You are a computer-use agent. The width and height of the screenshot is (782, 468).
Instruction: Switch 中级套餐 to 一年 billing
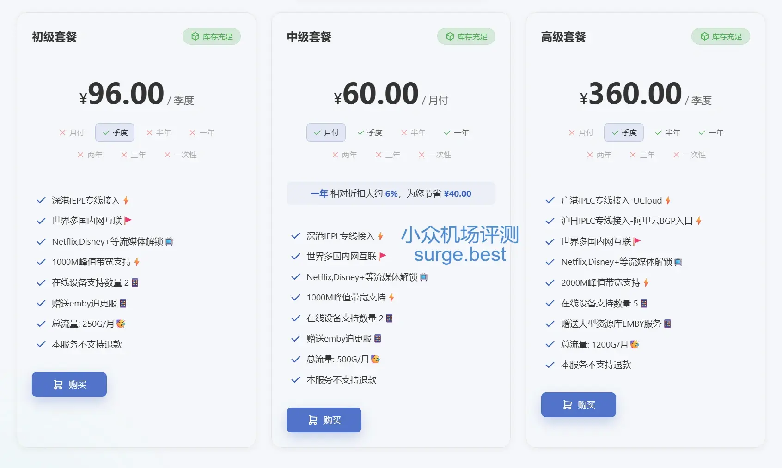click(x=456, y=132)
